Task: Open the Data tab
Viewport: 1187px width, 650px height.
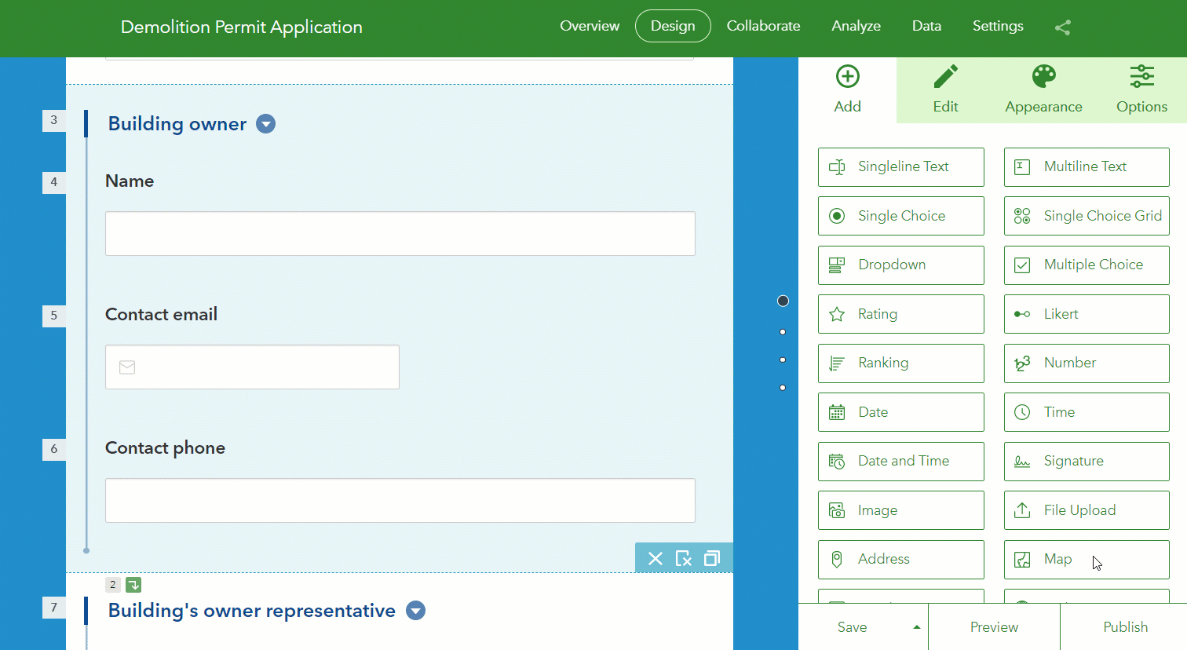Action: pyautogui.click(x=926, y=26)
